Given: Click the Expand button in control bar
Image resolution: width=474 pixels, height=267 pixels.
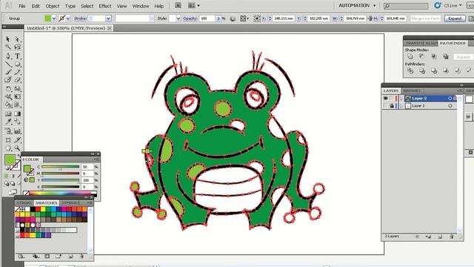Looking at the screenshot, I should point(455,19).
